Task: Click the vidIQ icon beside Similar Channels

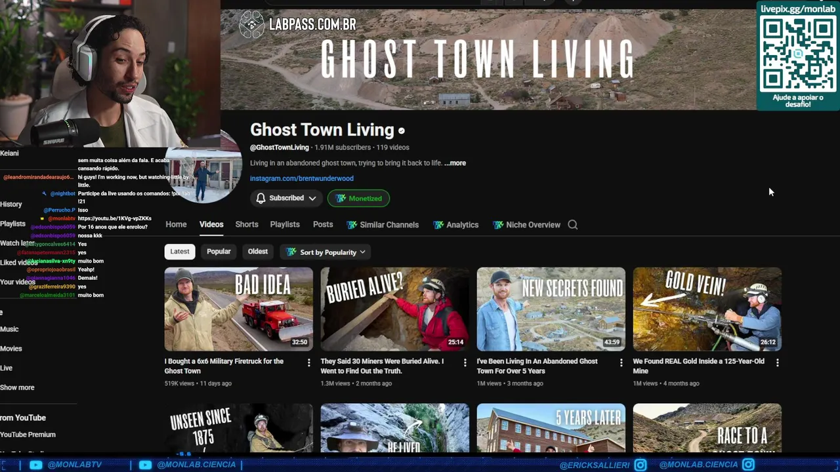Action: tap(352, 225)
